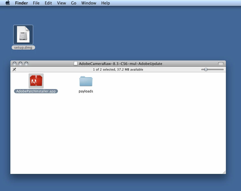Click the volume proxy icon in title bar
241x191 pixels.
pos(76,64)
